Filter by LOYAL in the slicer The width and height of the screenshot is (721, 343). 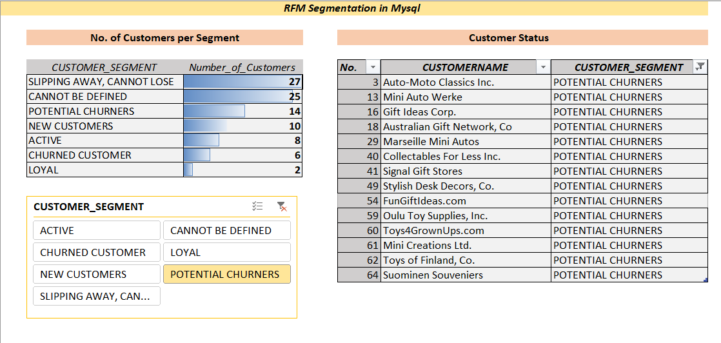(226, 253)
